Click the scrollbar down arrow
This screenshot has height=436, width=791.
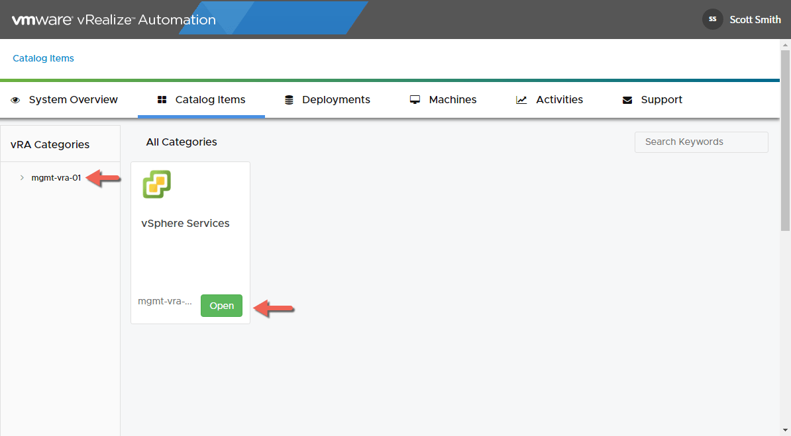(785, 430)
